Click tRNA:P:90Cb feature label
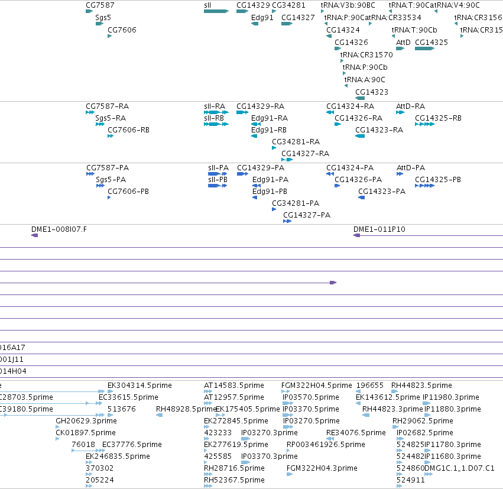503x489 pixels. click(x=365, y=67)
